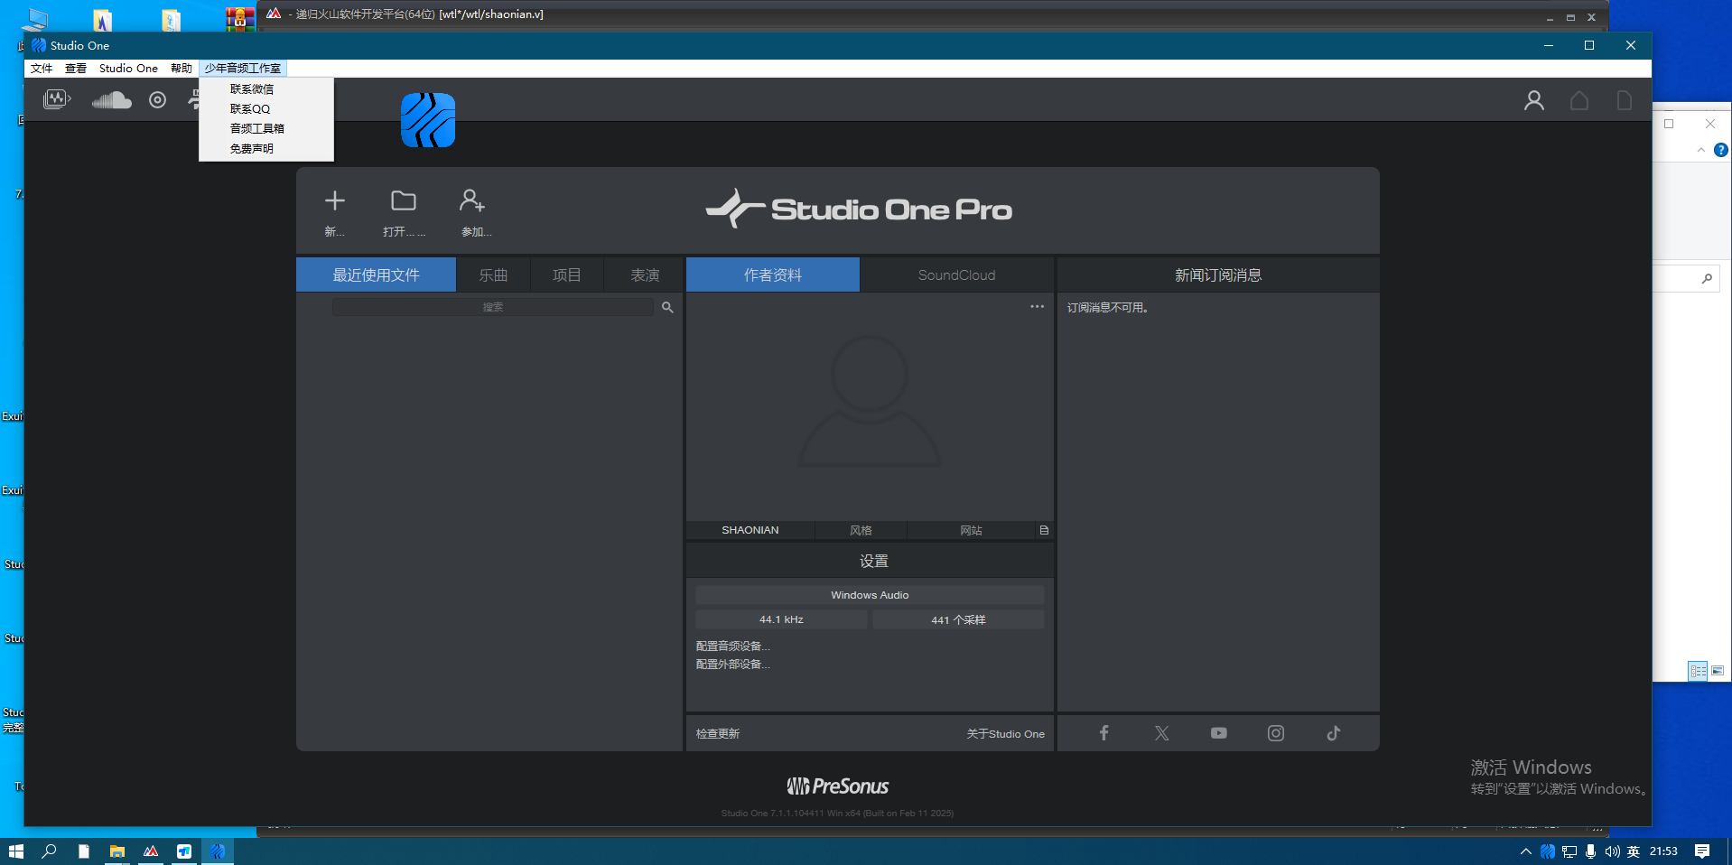Screen dimensions: 1732x865
Task: Switch to the 项目 tab
Action: 566,274
